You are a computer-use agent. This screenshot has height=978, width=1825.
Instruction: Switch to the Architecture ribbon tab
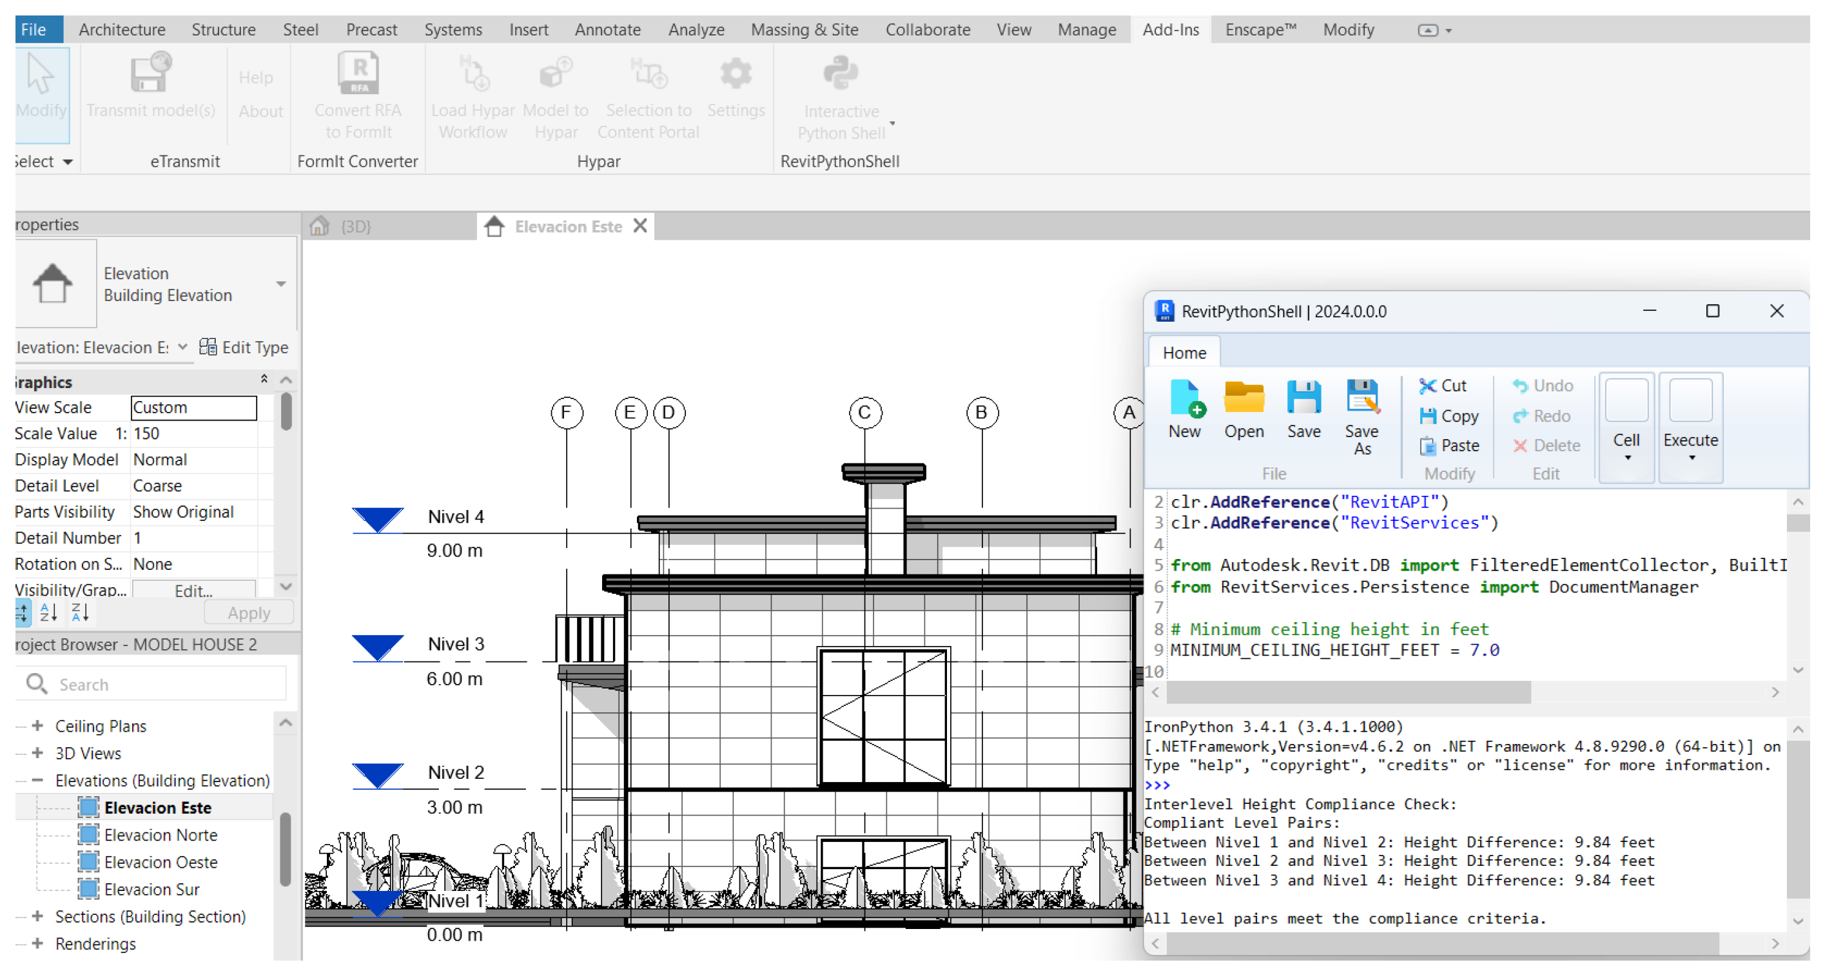(x=122, y=30)
